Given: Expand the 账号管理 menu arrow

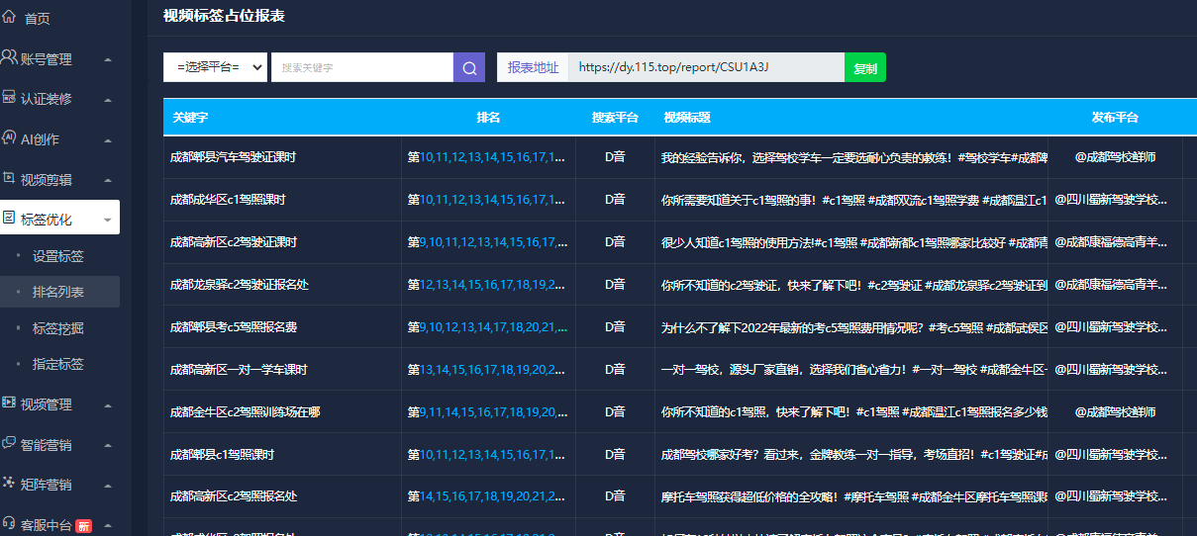Looking at the screenshot, I should point(107,59).
